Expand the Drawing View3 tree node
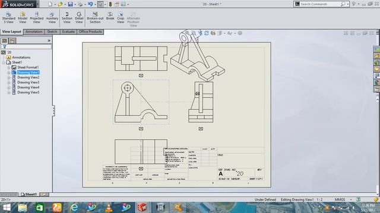Screen dimensions: 380x213 click(9, 82)
